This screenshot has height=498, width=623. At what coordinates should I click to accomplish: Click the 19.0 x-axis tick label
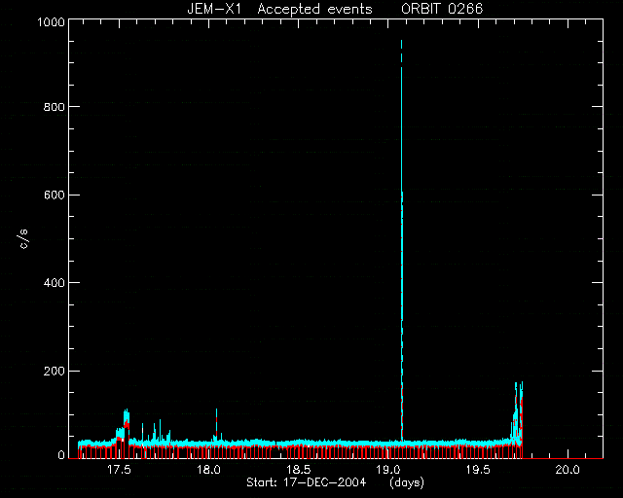[388, 470]
